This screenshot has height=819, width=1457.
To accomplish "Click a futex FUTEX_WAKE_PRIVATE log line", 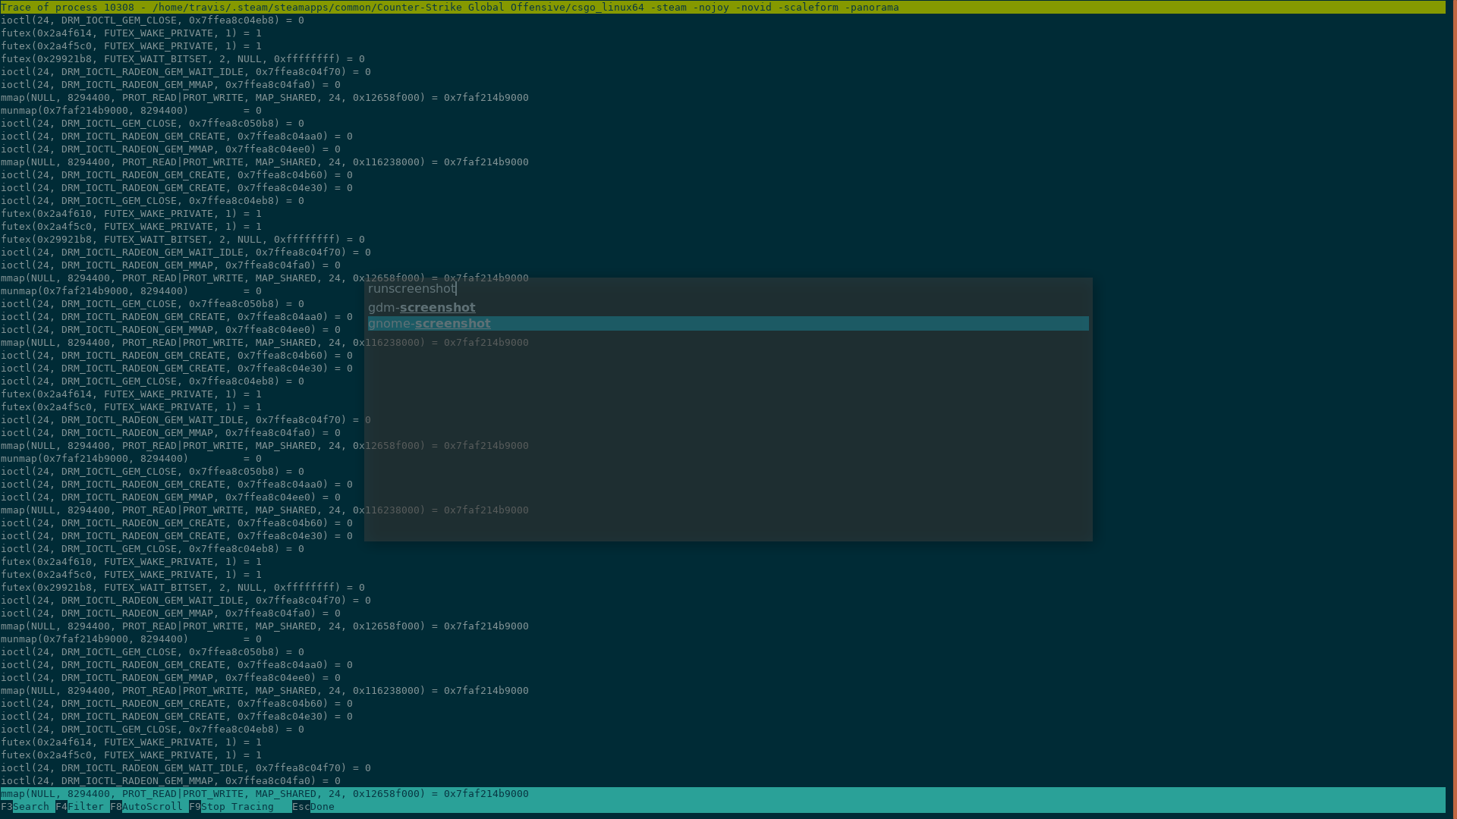I will (x=131, y=33).
